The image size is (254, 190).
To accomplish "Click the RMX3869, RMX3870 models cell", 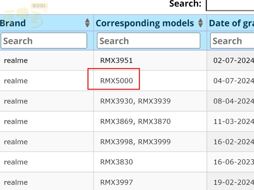I will [x=135, y=122].
